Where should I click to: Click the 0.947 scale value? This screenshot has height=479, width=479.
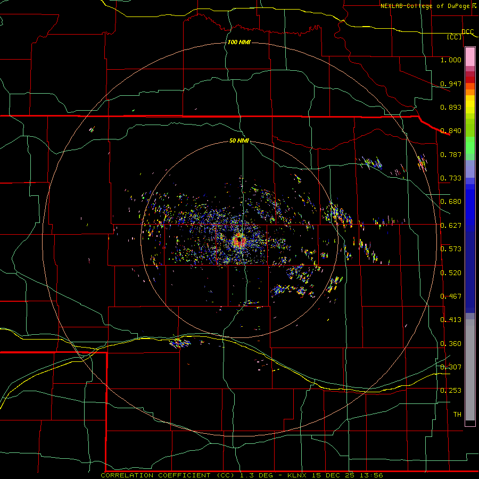[451, 84]
